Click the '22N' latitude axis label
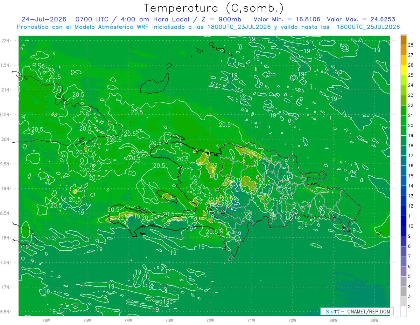 (5, 40)
